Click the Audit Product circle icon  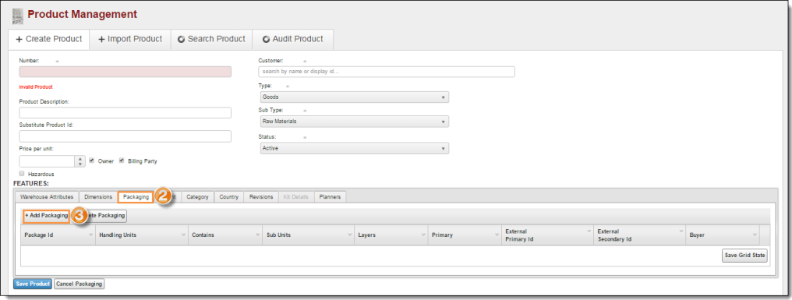tap(266, 40)
